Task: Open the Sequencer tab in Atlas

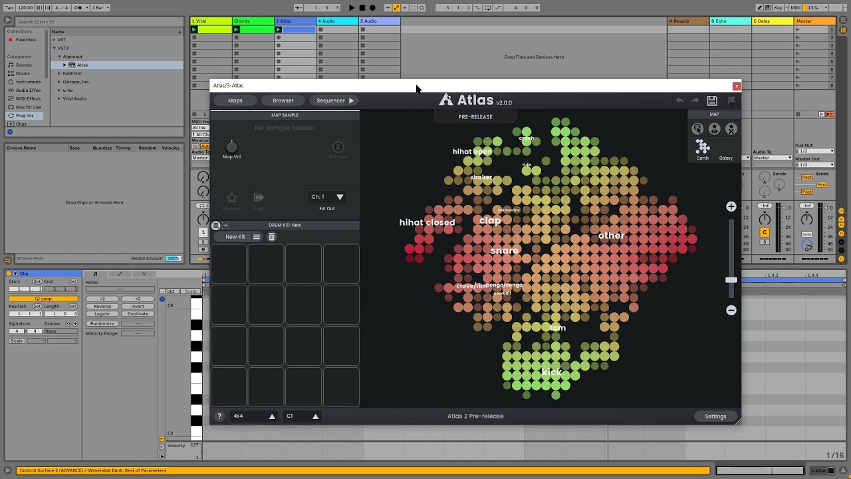Action: tap(330, 100)
